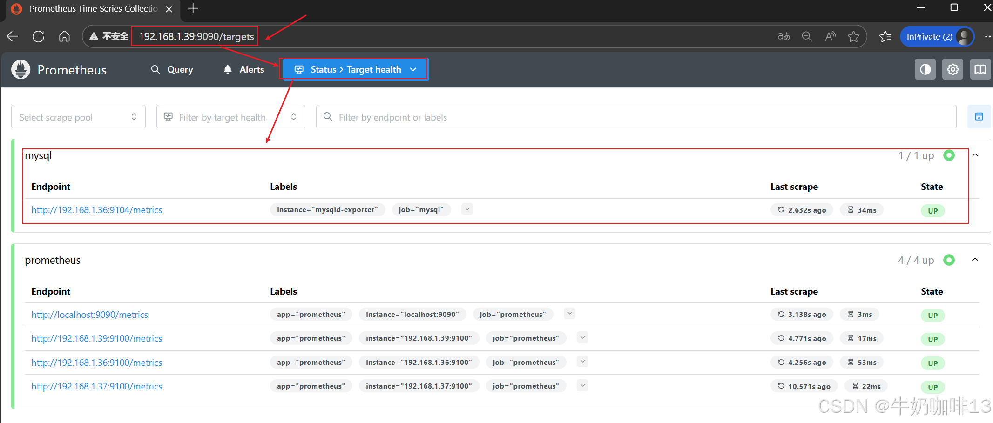Open the Filter by target health dropdown

(231, 117)
